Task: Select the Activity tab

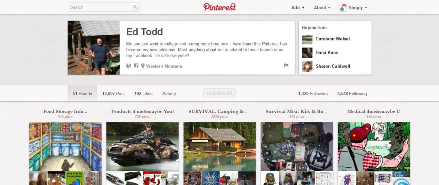Action: pyautogui.click(x=169, y=94)
